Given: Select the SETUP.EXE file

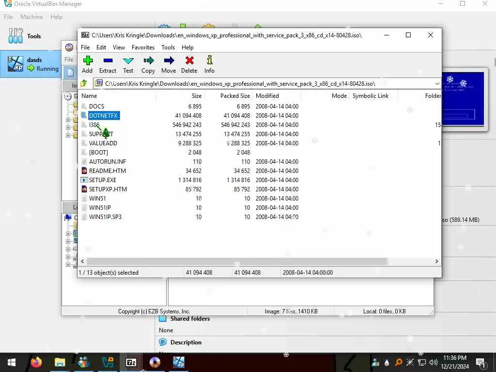Looking at the screenshot, I should pyautogui.click(x=103, y=180).
